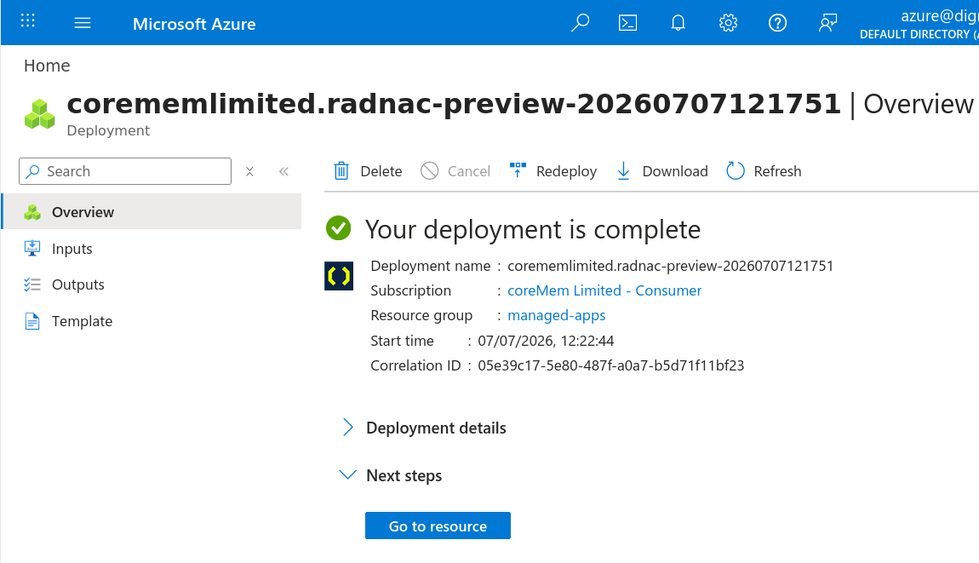The height and width of the screenshot is (563, 979).
Task: Click the page title corememlimited.radnac-preview
Action: (454, 104)
